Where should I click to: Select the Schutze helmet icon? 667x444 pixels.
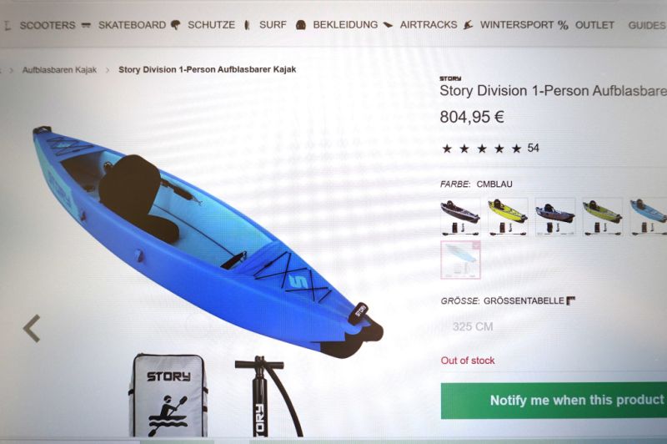(175, 25)
